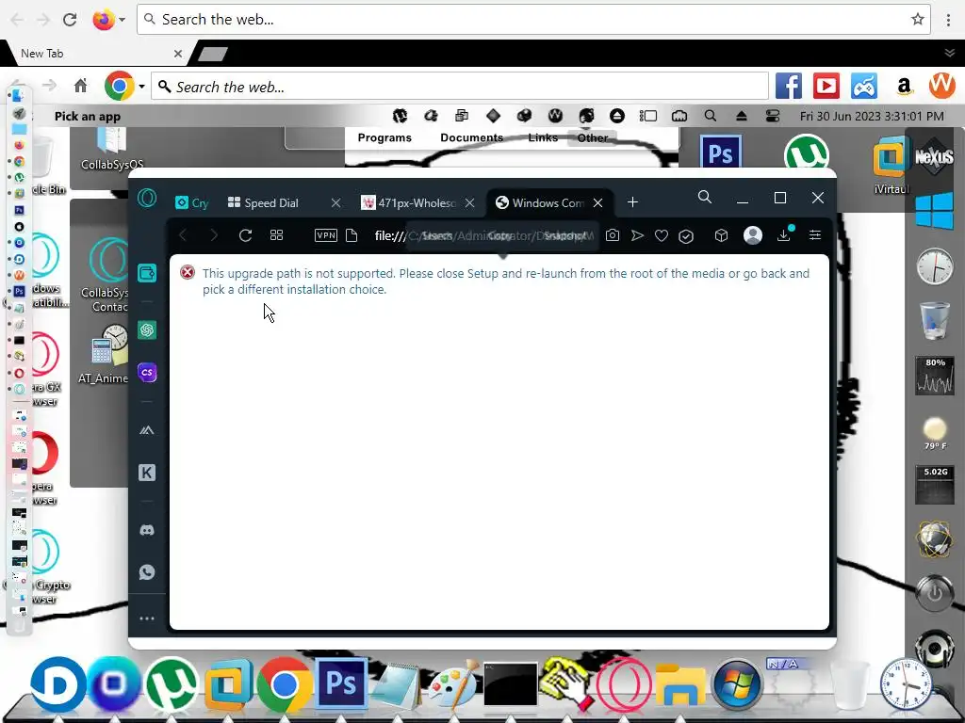Toggle the VPN badge in Opera
Image resolution: width=965 pixels, height=723 pixels.
pyautogui.click(x=325, y=235)
